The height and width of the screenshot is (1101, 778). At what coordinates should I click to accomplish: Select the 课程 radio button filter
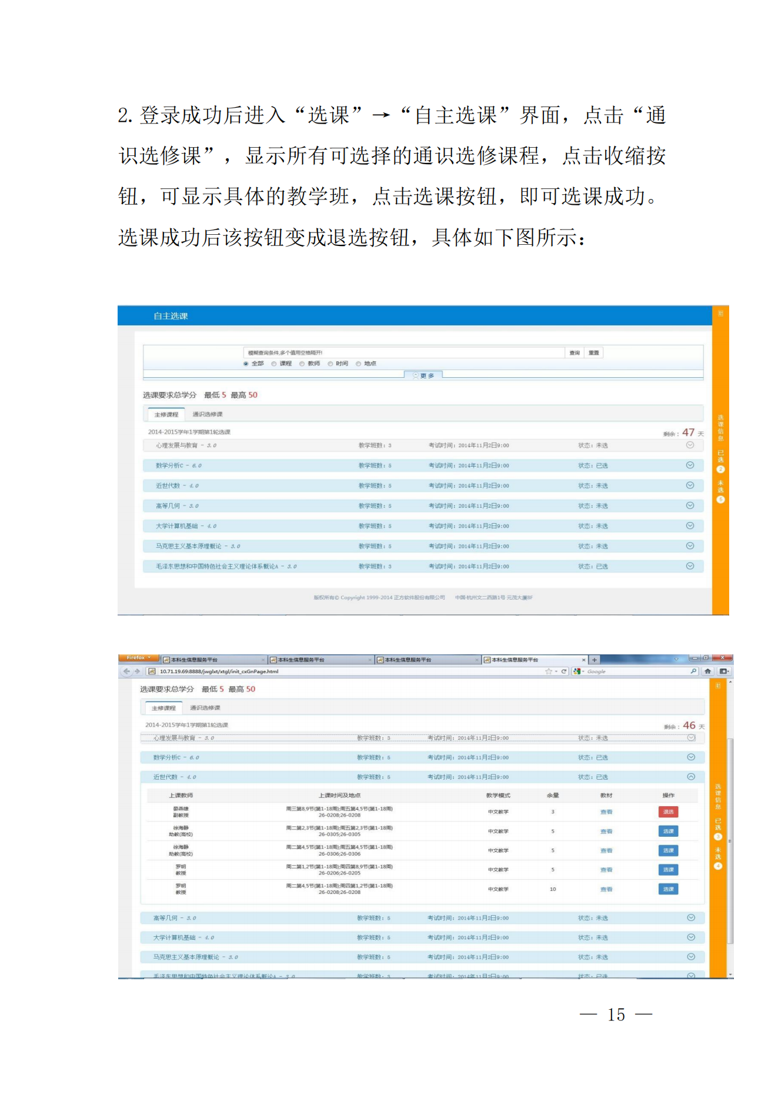tap(274, 364)
